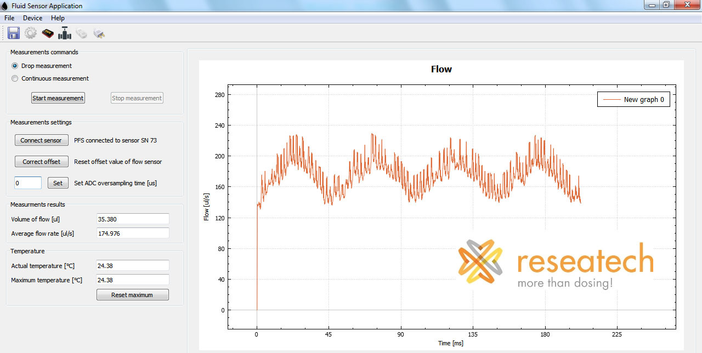Image resolution: width=702 pixels, height=353 pixels.
Task: Start measurement using the button
Action: tap(58, 98)
